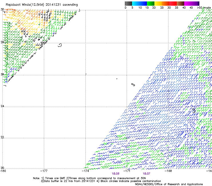
Task: Click the longitude label '-174'
Action: pyautogui.click(x=85, y=171)
